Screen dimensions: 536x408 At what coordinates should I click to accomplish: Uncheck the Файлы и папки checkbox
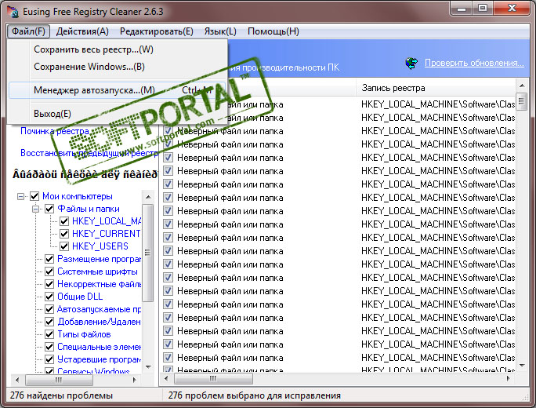49,209
